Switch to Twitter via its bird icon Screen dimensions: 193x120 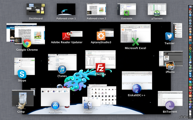coord(169,37)
